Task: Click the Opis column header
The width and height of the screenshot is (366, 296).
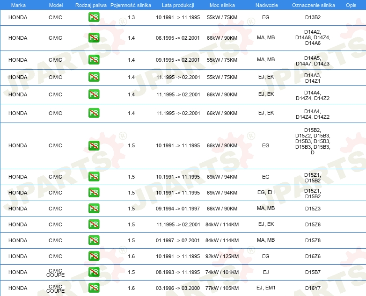Action: 351,5
